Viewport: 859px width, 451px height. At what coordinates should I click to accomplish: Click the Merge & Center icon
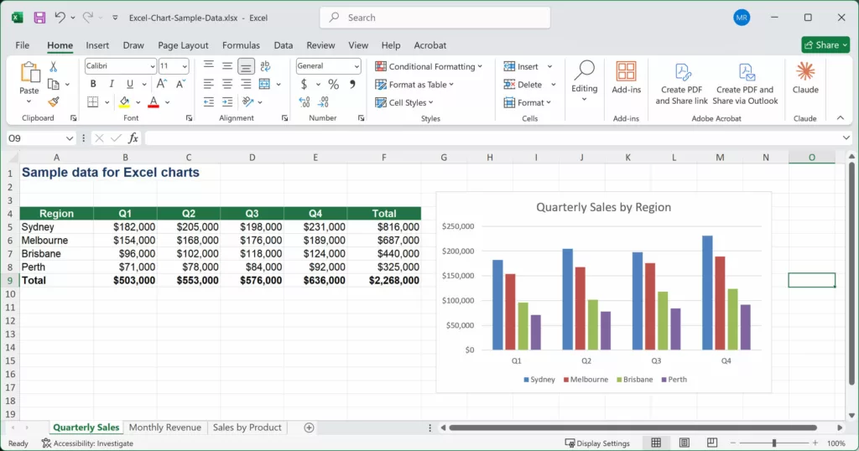pyautogui.click(x=264, y=84)
